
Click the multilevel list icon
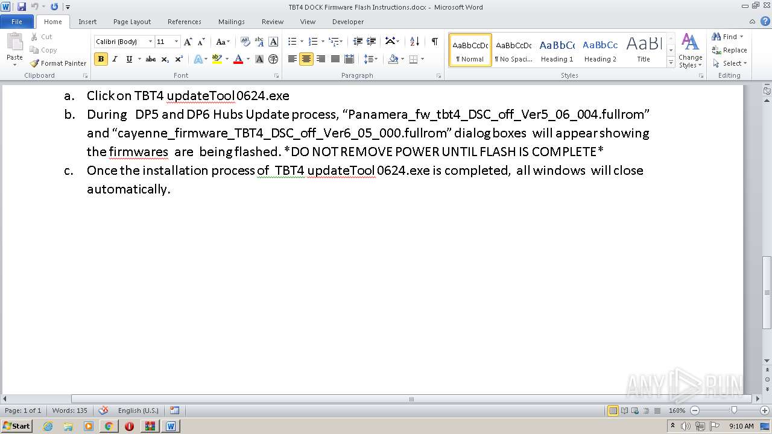click(x=334, y=42)
